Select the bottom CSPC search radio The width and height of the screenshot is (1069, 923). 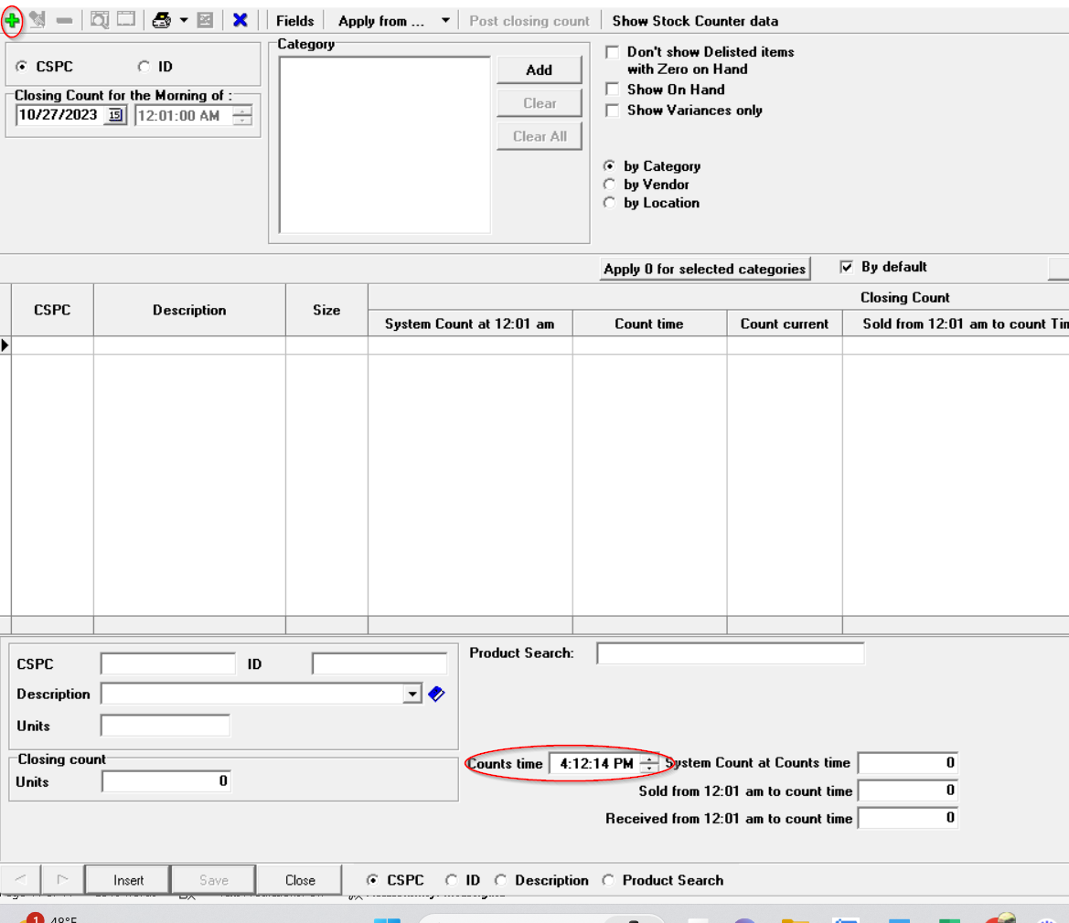tap(372, 880)
